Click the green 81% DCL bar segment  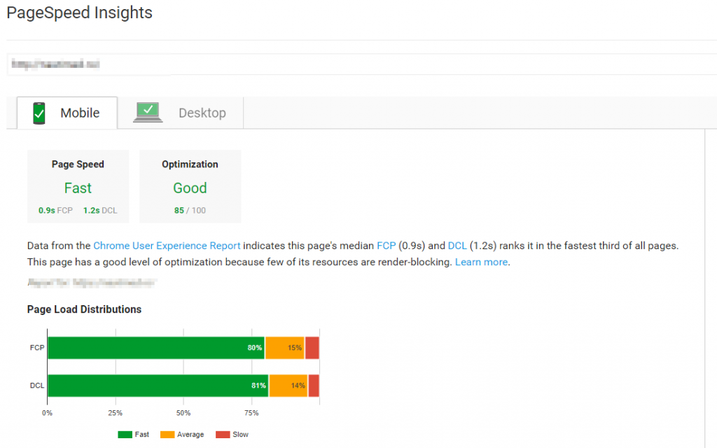(158, 386)
